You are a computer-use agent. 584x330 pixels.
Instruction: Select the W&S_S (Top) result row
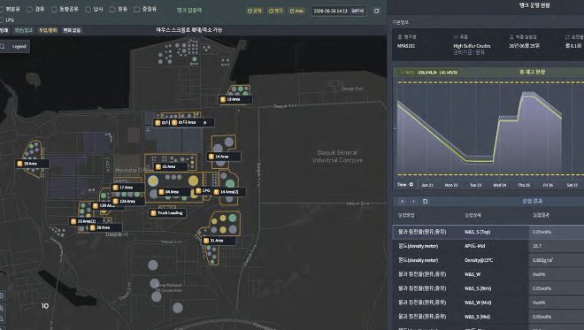pyautogui.click(x=488, y=232)
